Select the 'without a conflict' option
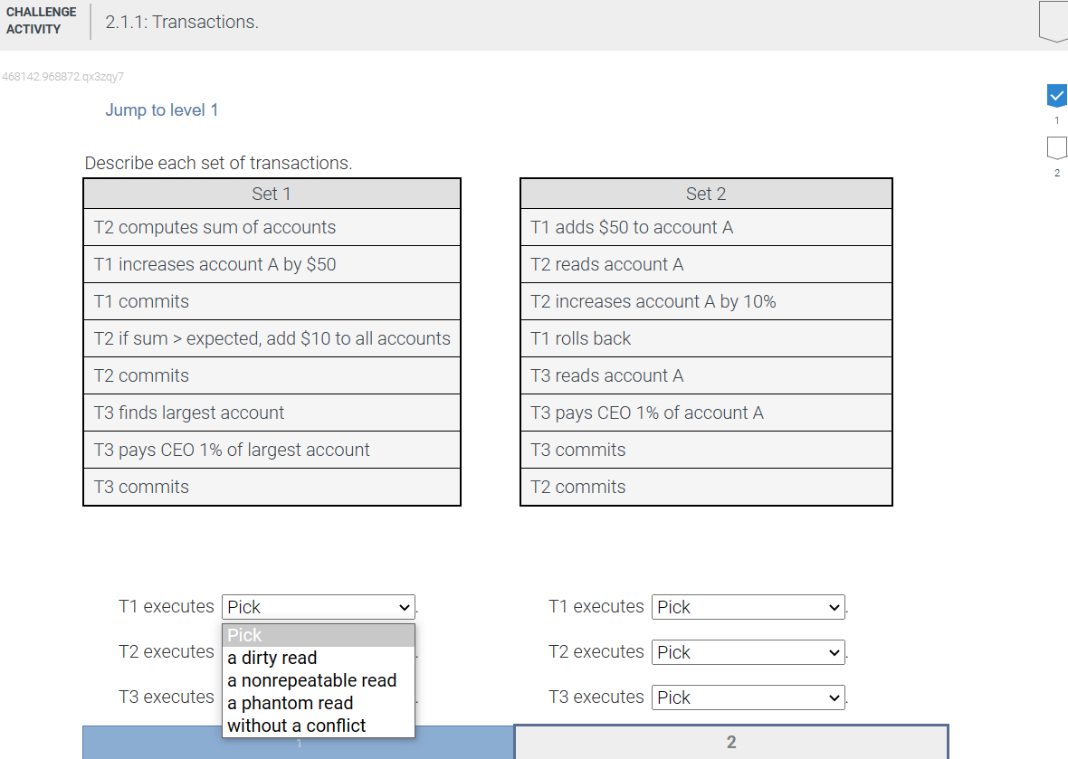The height and width of the screenshot is (759, 1068). (x=294, y=725)
